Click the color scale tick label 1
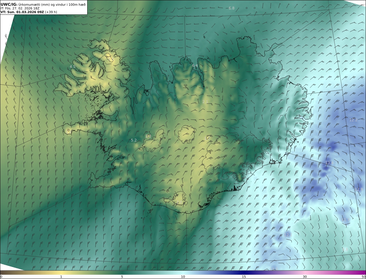The width and height of the screenshot is (366, 279). coord(61,277)
